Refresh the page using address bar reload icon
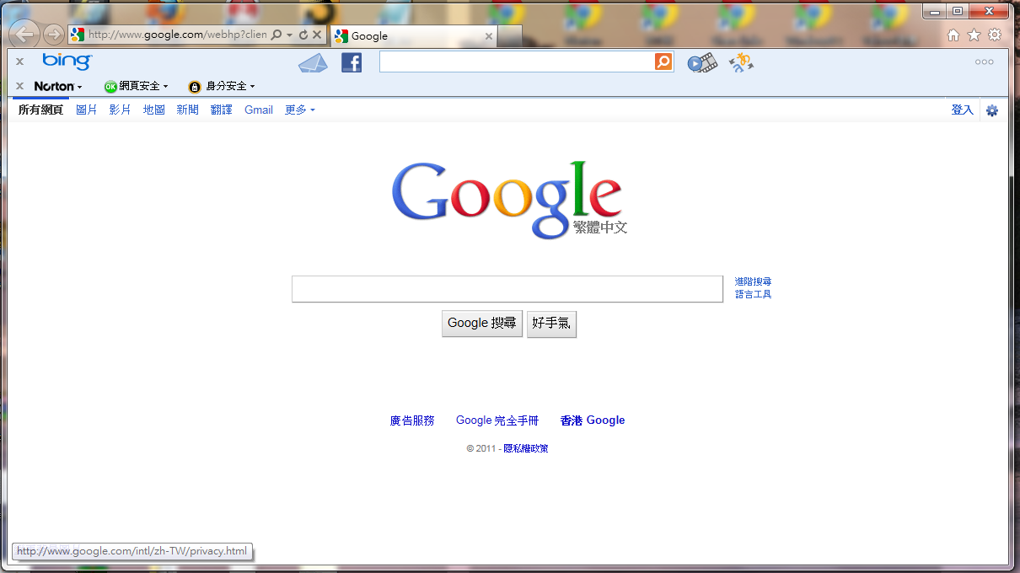The height and width of the screenshot is (573, 1020). pos(303,35)
